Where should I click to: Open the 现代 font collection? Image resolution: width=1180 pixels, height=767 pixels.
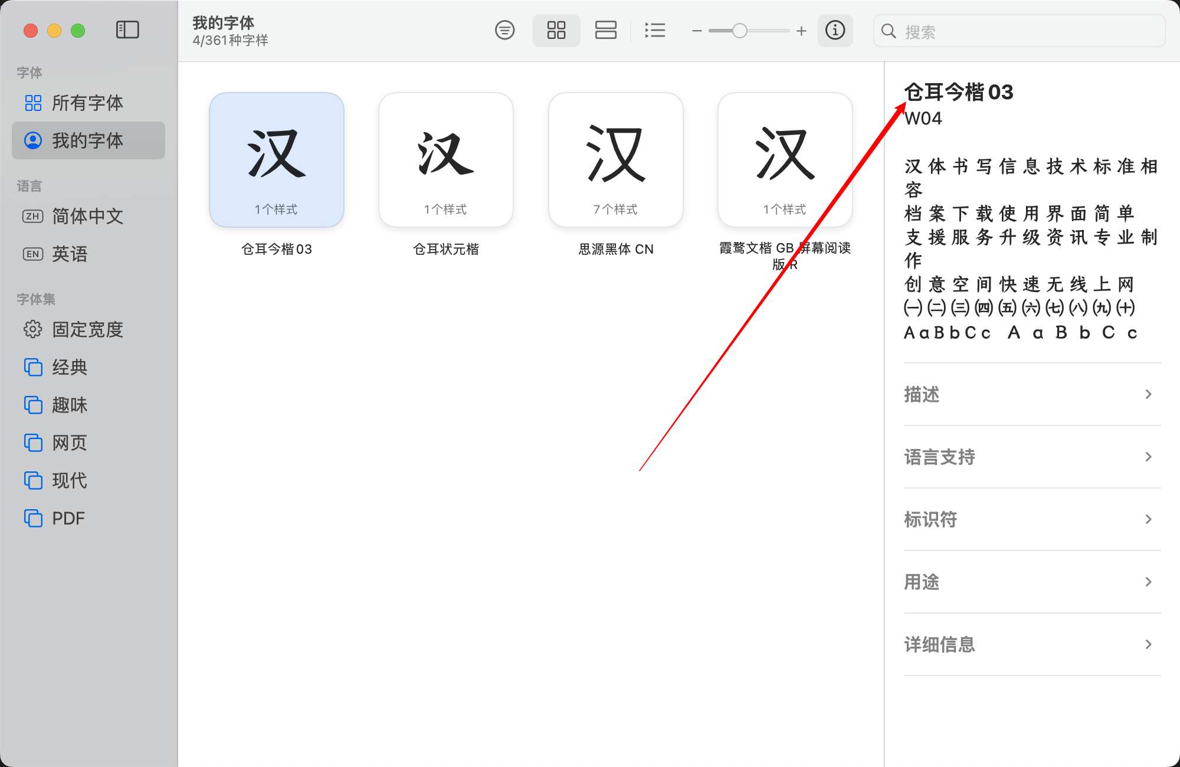(88, 480)
